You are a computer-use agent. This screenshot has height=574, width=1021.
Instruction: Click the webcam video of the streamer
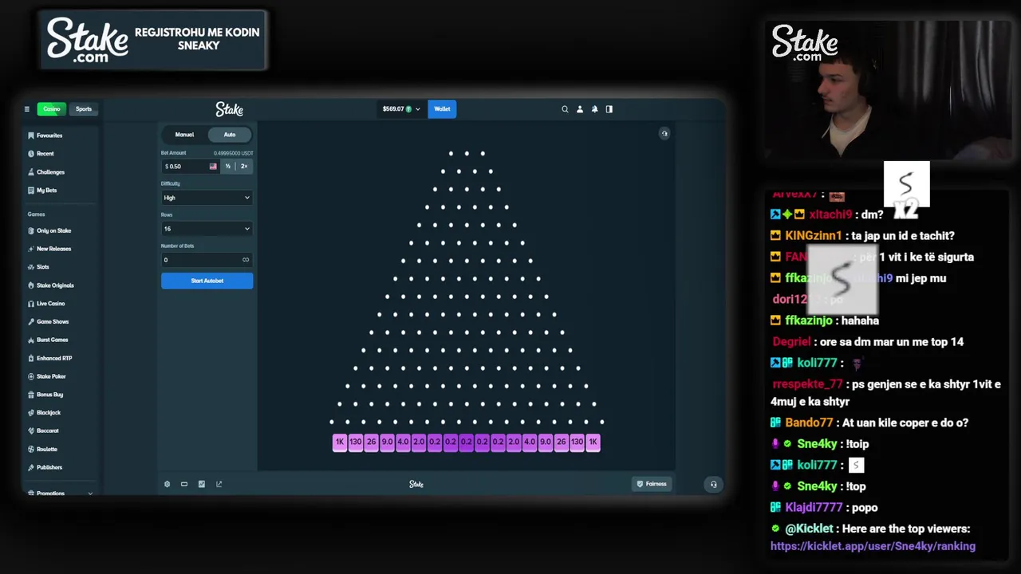coord(888,90)
